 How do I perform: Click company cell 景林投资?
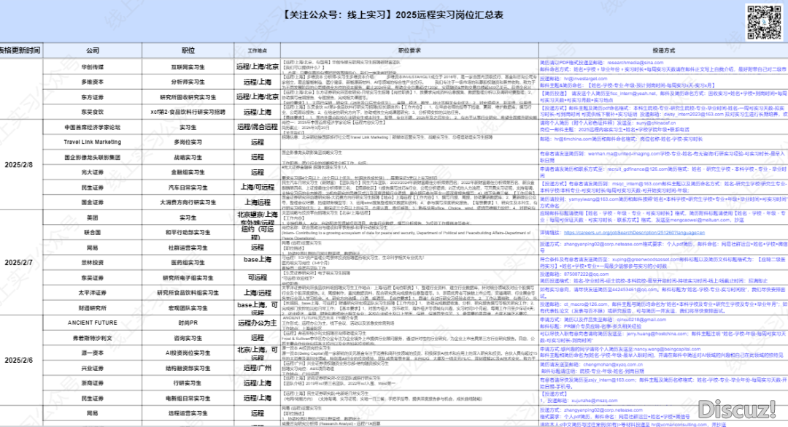click(x=93, y=263)
